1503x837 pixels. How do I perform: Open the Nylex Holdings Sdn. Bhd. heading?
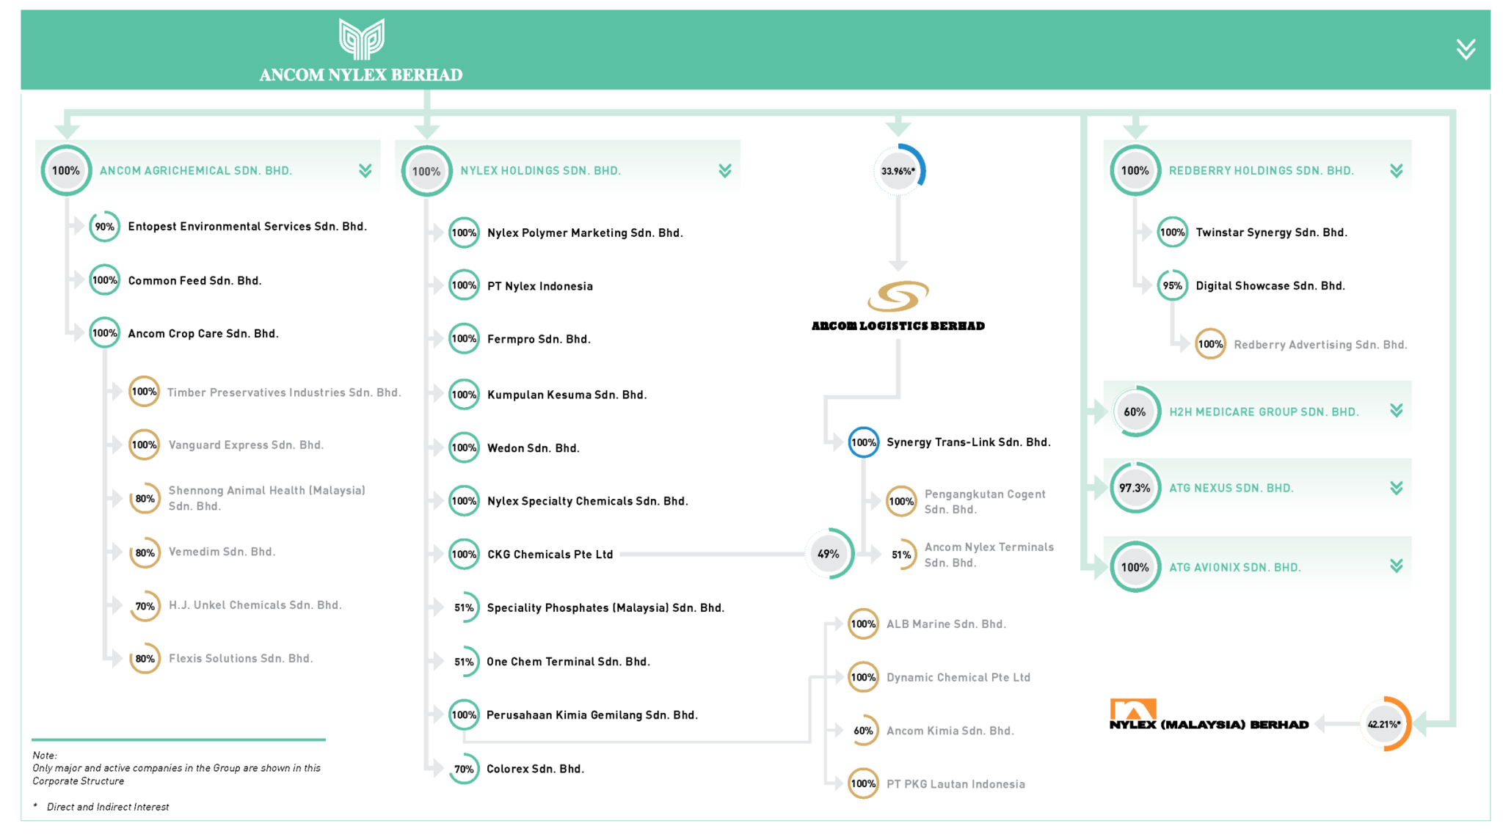click(541, 171)
